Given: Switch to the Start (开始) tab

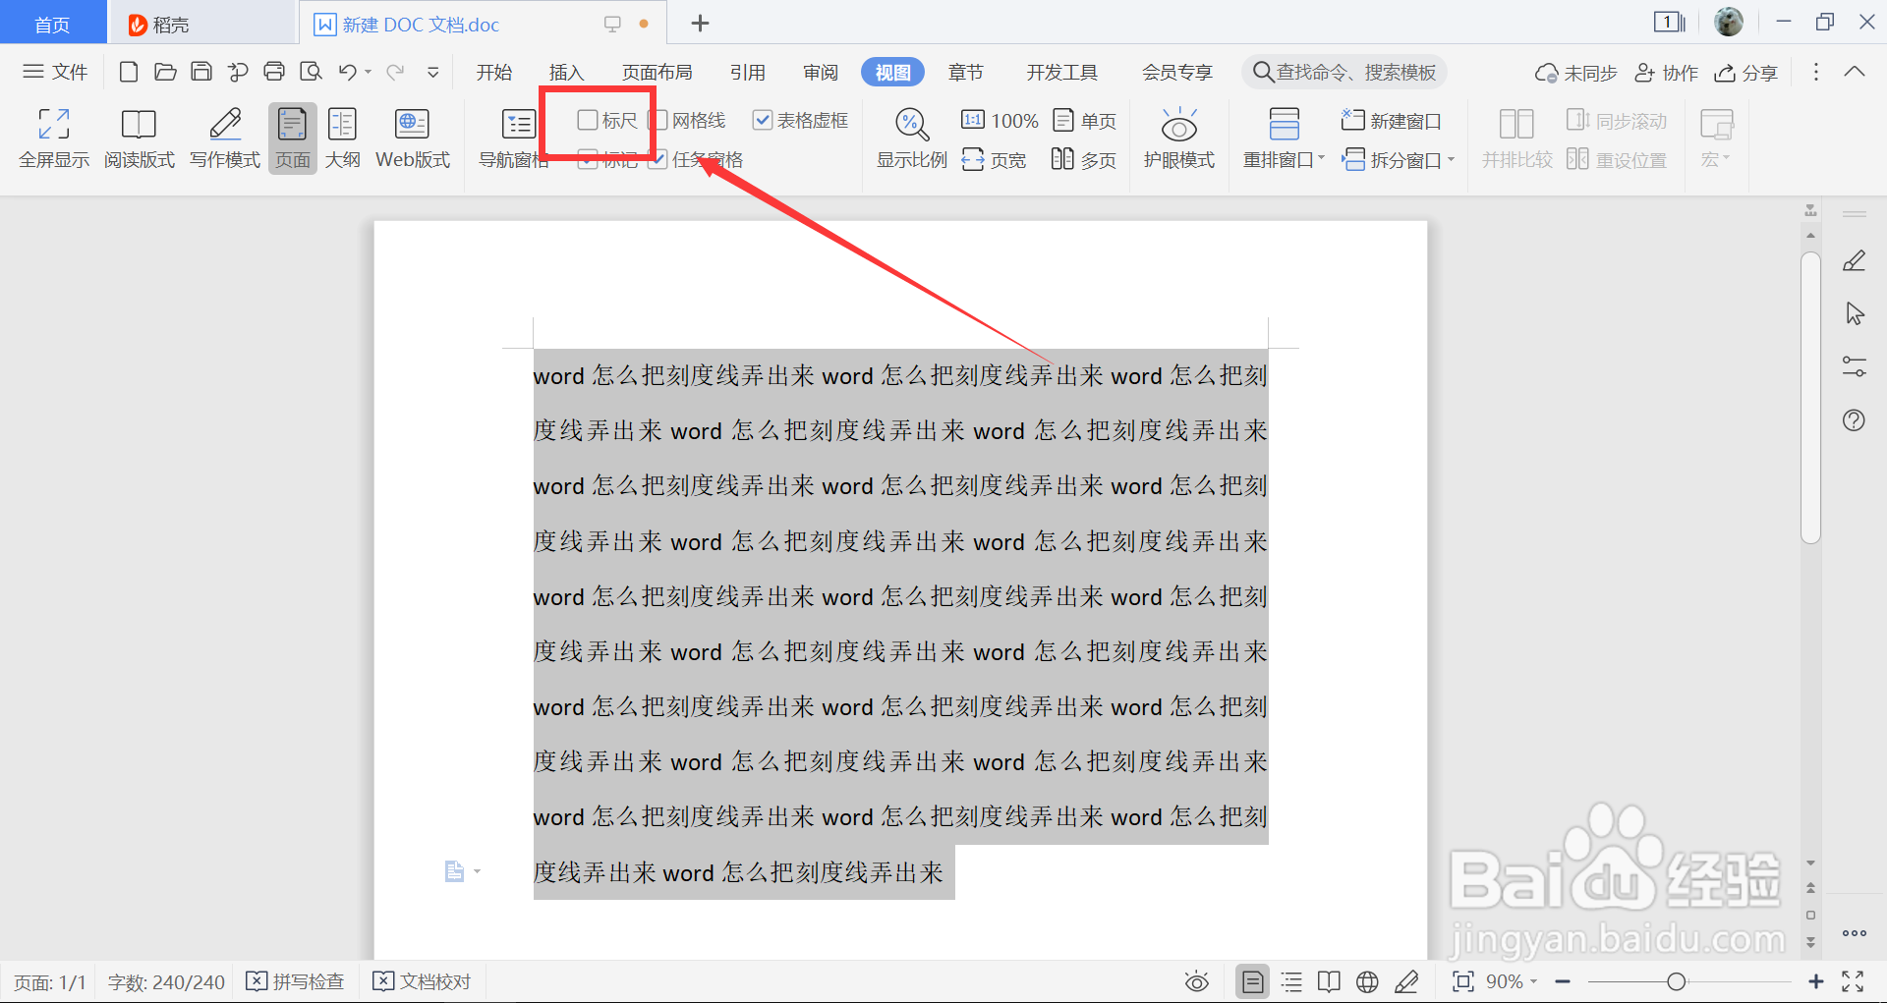Looking at the screenshot, I should [494, 72].
